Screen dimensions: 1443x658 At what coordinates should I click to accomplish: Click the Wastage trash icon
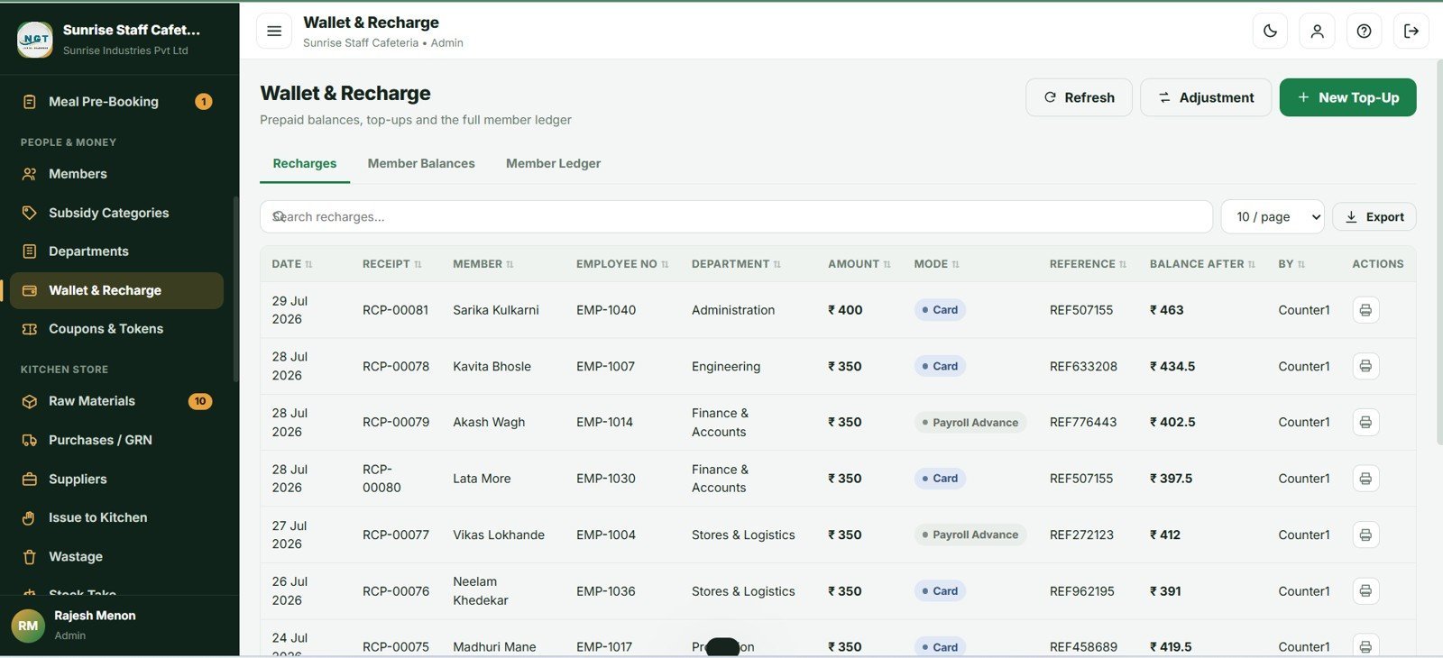[30, 557]
